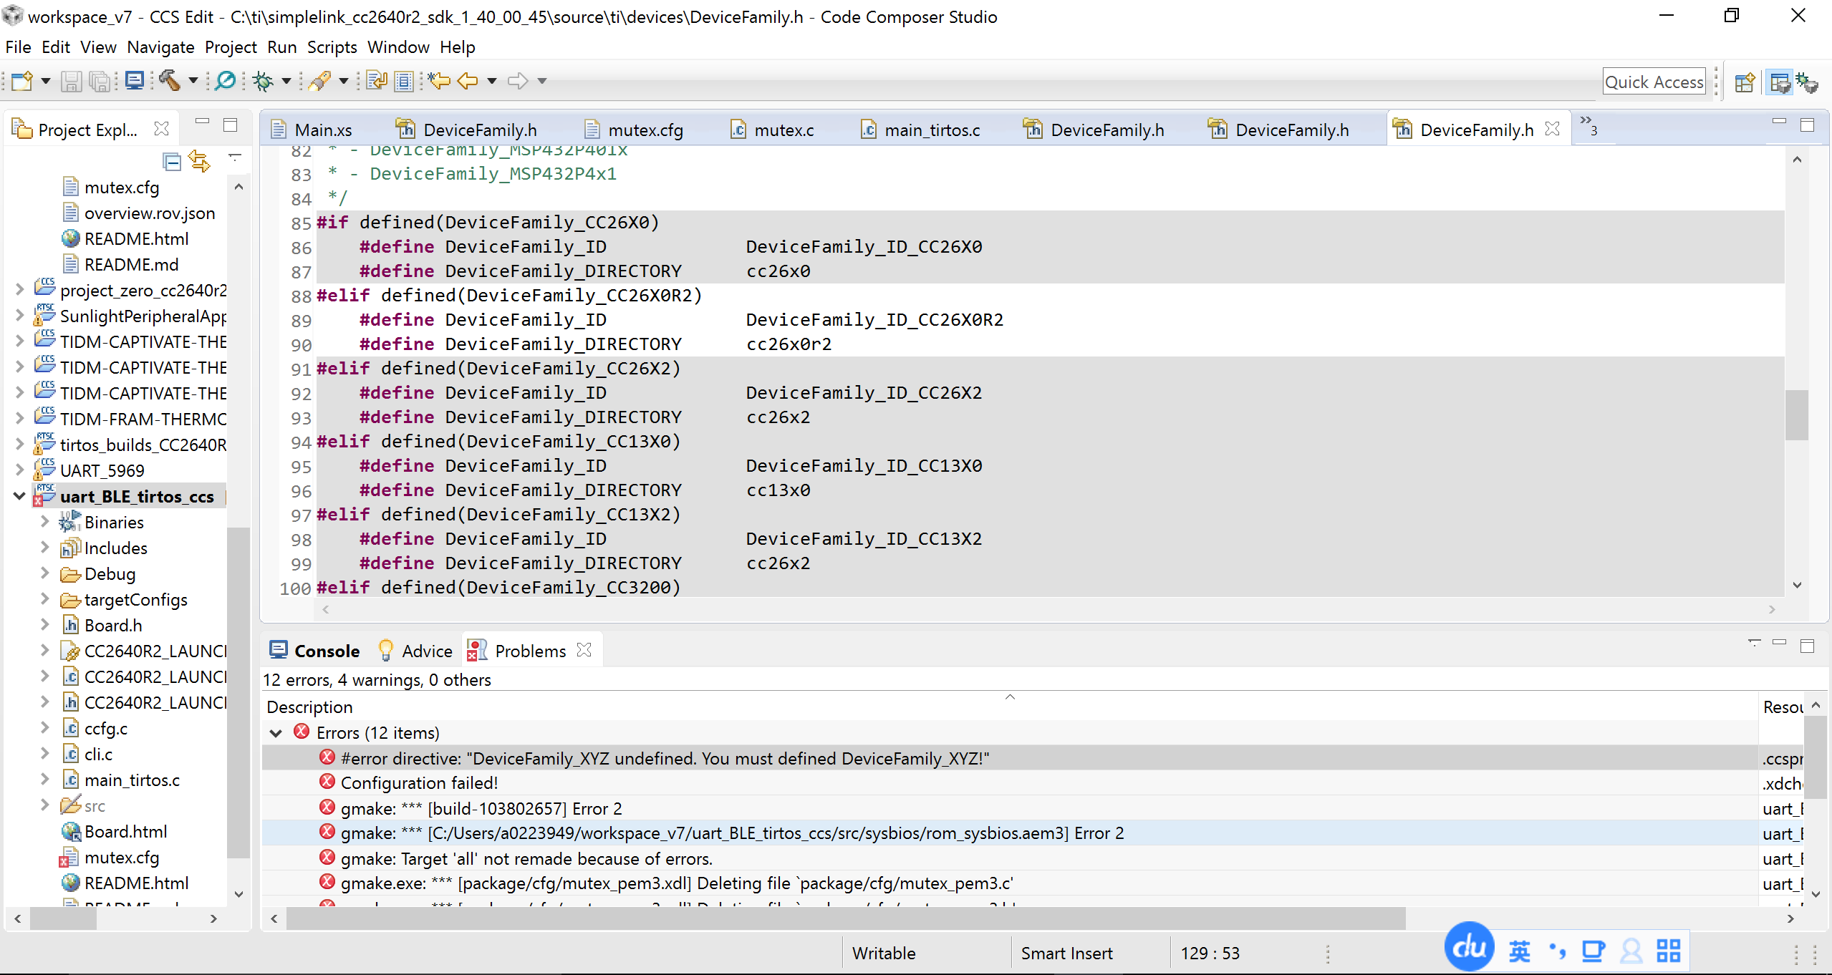Open the Back history dropdown arrow
Screen dimensions: 1832x975
coord(491,81)
